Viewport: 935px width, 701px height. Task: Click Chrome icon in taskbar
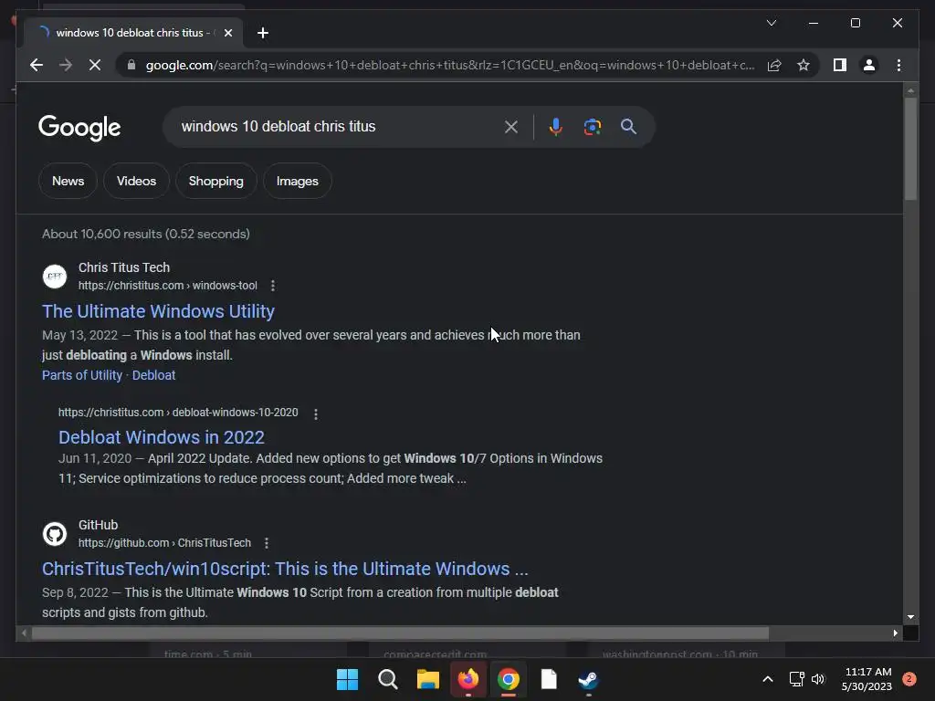[x=508, y=679]
